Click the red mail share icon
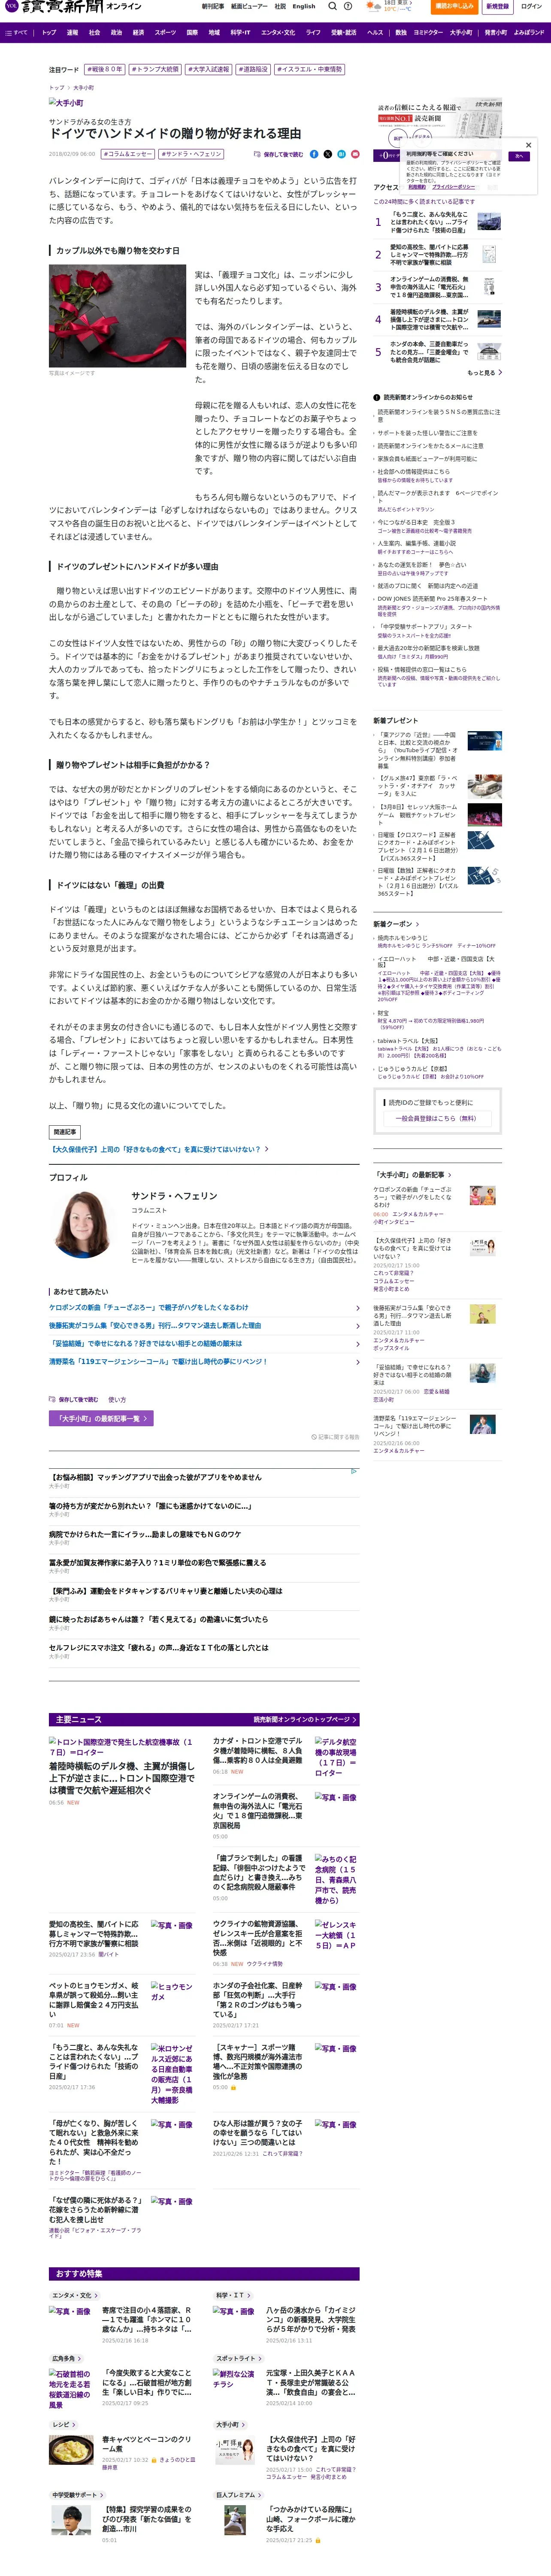 click(354, 154)
